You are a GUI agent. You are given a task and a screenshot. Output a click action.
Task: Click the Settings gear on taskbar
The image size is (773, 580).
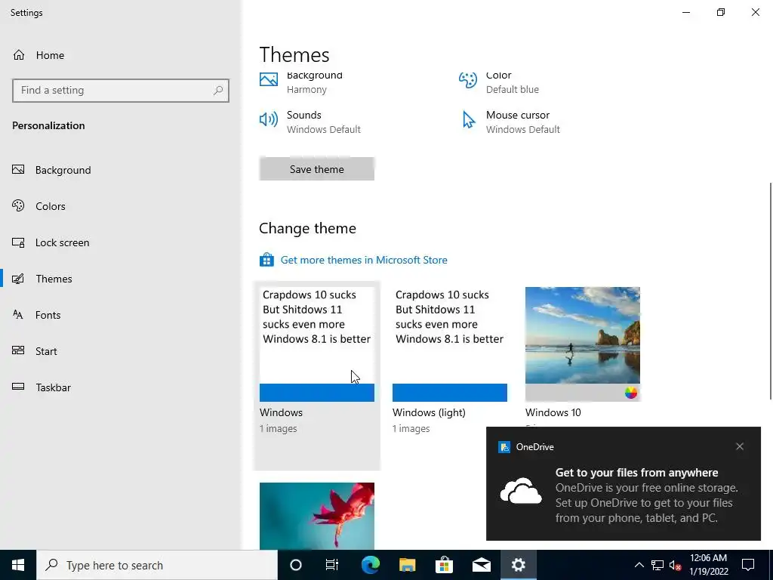click(x=518, y=565)
